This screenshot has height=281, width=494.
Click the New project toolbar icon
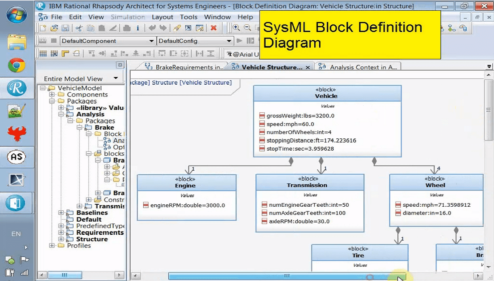[x=43, y=28]
